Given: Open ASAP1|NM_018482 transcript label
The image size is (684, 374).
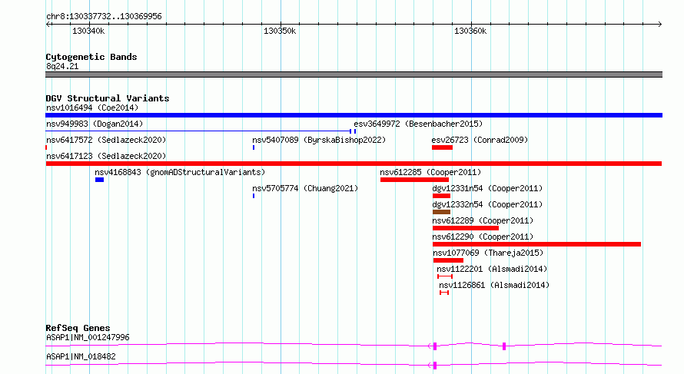Looking at the screenshot, I should (x=81, y=356).
